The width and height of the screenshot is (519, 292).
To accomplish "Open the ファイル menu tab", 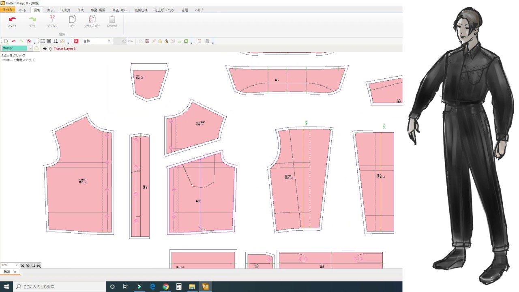I will click(8, 10).
